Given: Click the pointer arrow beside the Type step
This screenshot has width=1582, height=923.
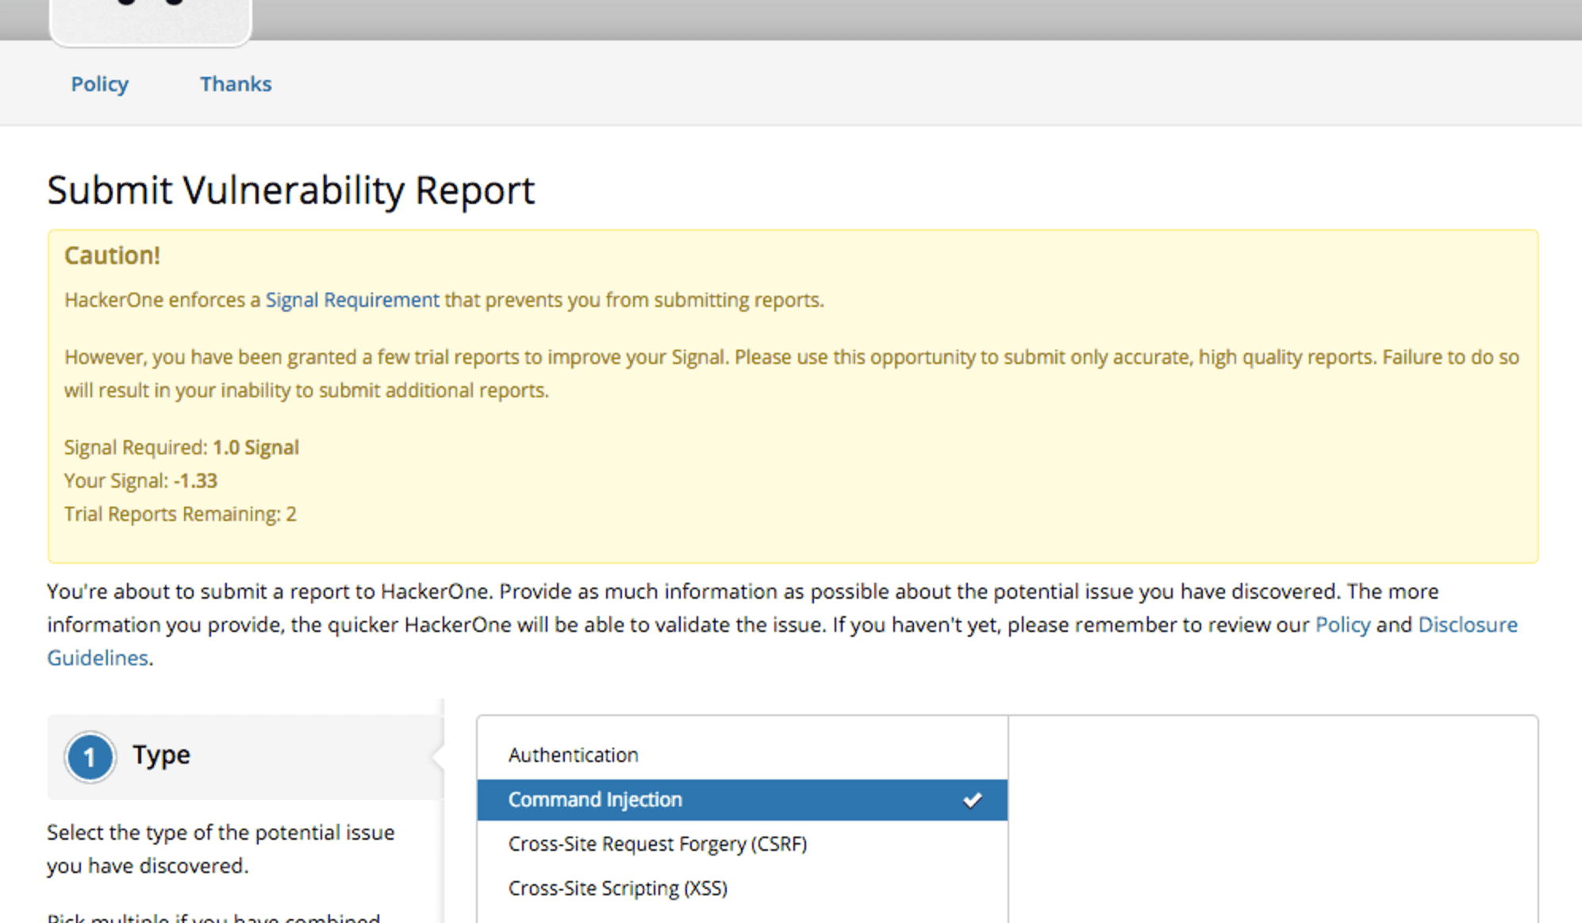Looking at the screenshot, I should pos(437,756).
